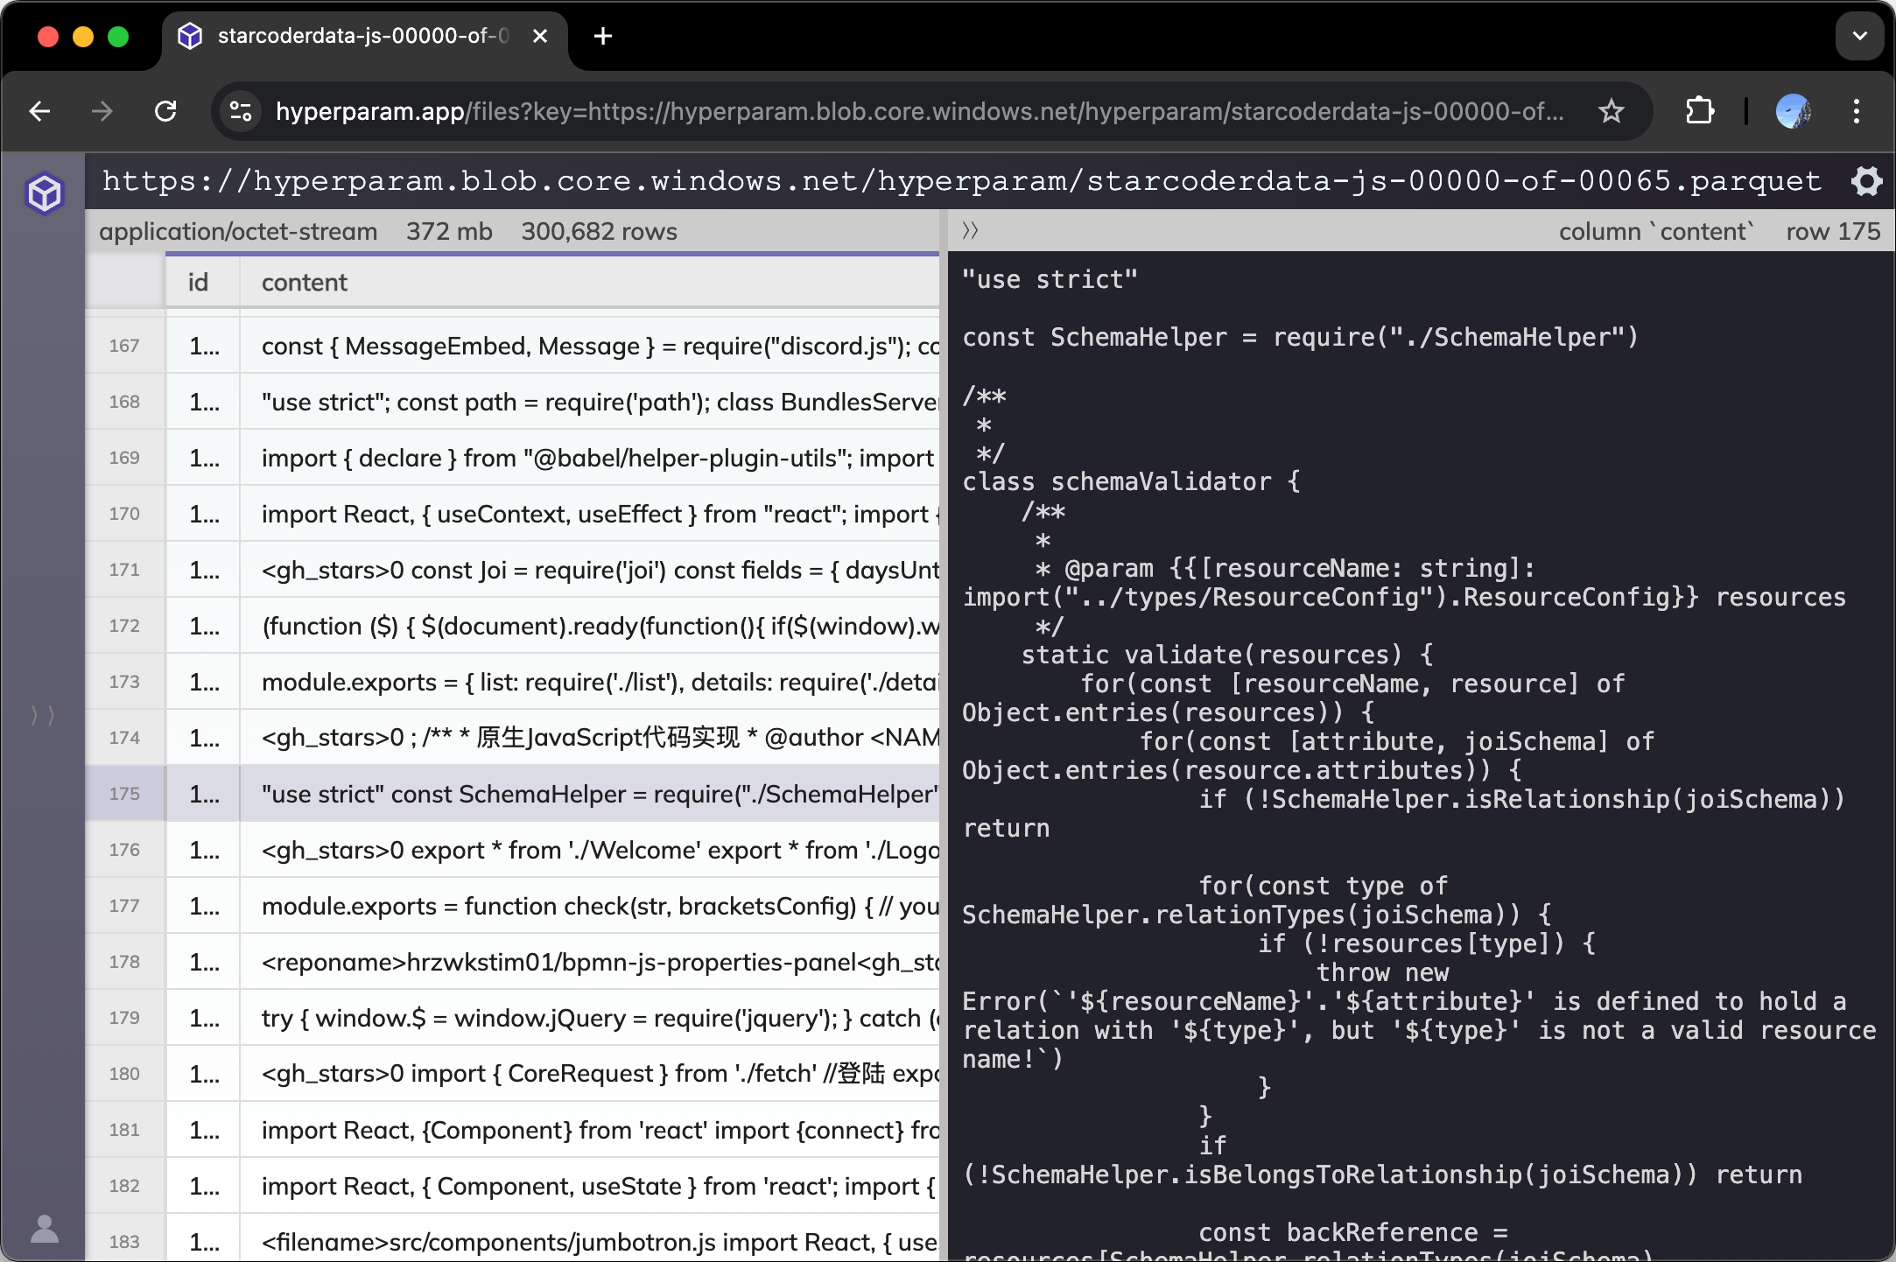Open the tab search dropdown arrow

click(x=1859, y=36)
